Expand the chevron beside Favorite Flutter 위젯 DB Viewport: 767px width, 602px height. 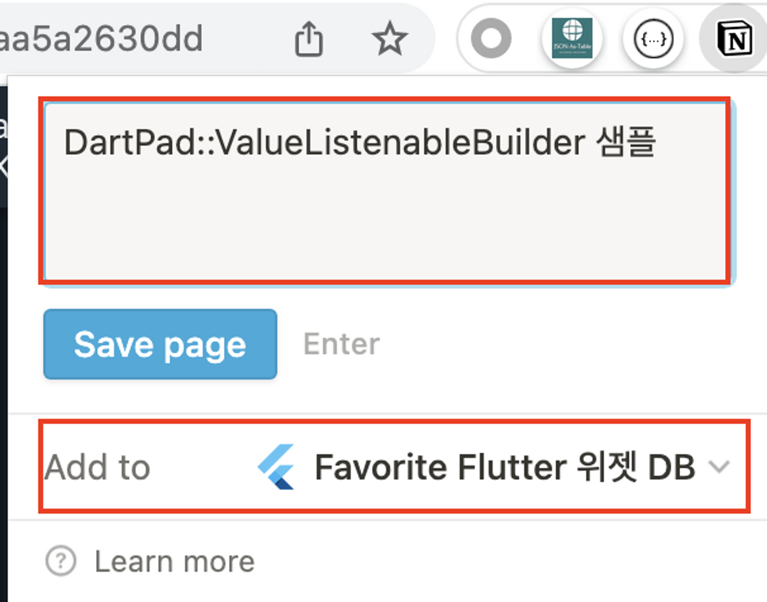[x=719, y=467]
